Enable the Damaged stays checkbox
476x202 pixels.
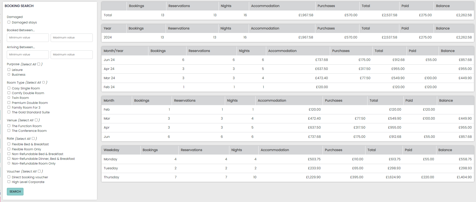(x=9, y=22)
